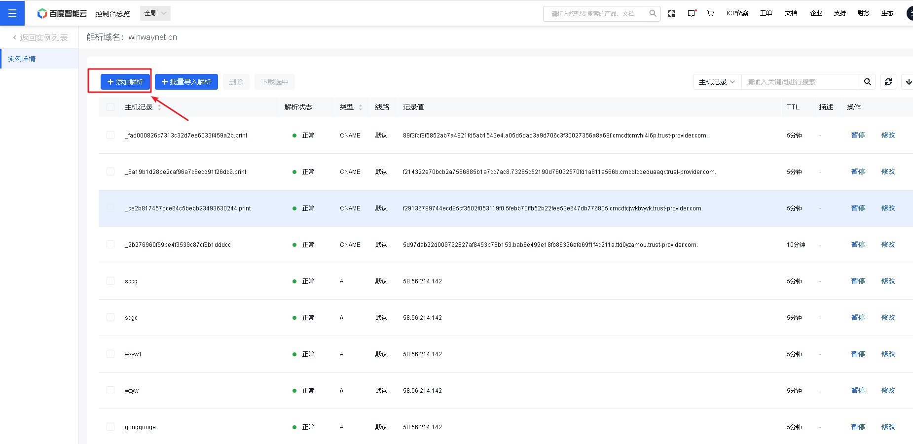The height and width of the screenshot is (444, 913).
Task: Open the 主机记录 search-type dropdown
Action: tap(717, 82)
